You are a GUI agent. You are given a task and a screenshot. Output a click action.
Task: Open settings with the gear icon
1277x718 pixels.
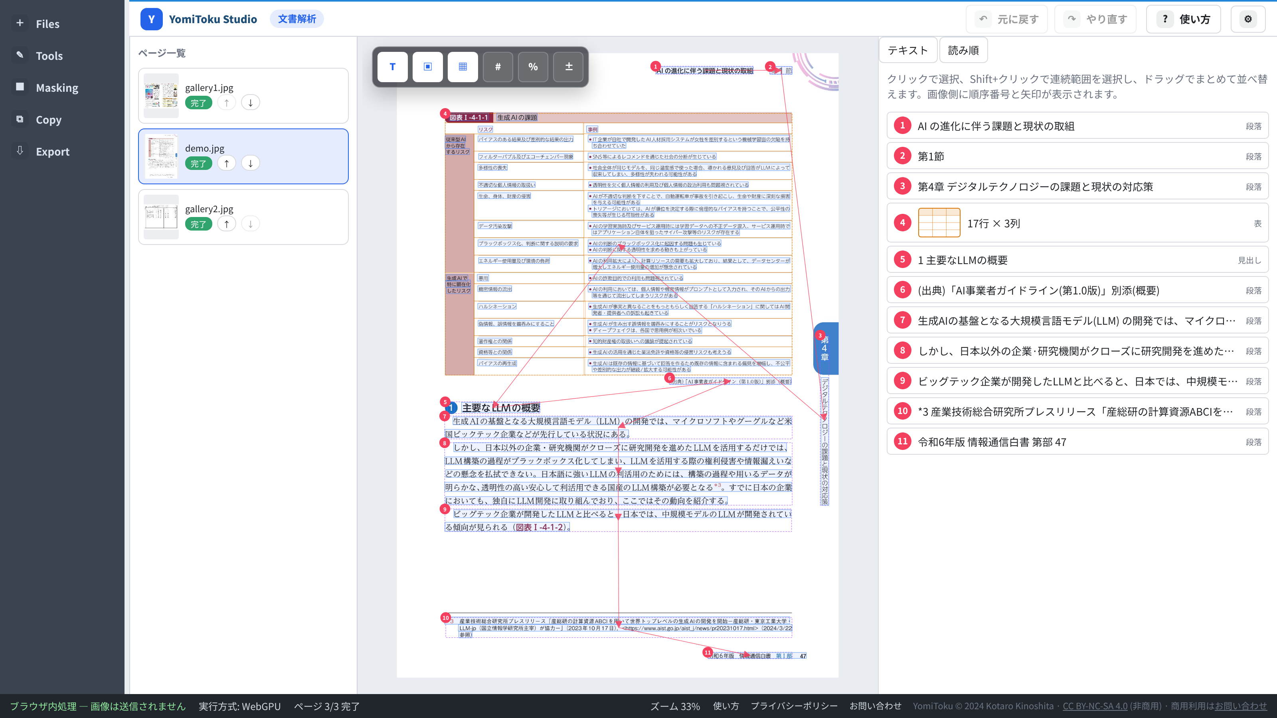pos(1248,19)
